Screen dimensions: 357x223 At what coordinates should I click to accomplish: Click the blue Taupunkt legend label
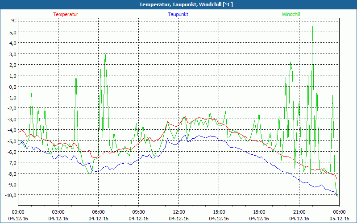178,14
